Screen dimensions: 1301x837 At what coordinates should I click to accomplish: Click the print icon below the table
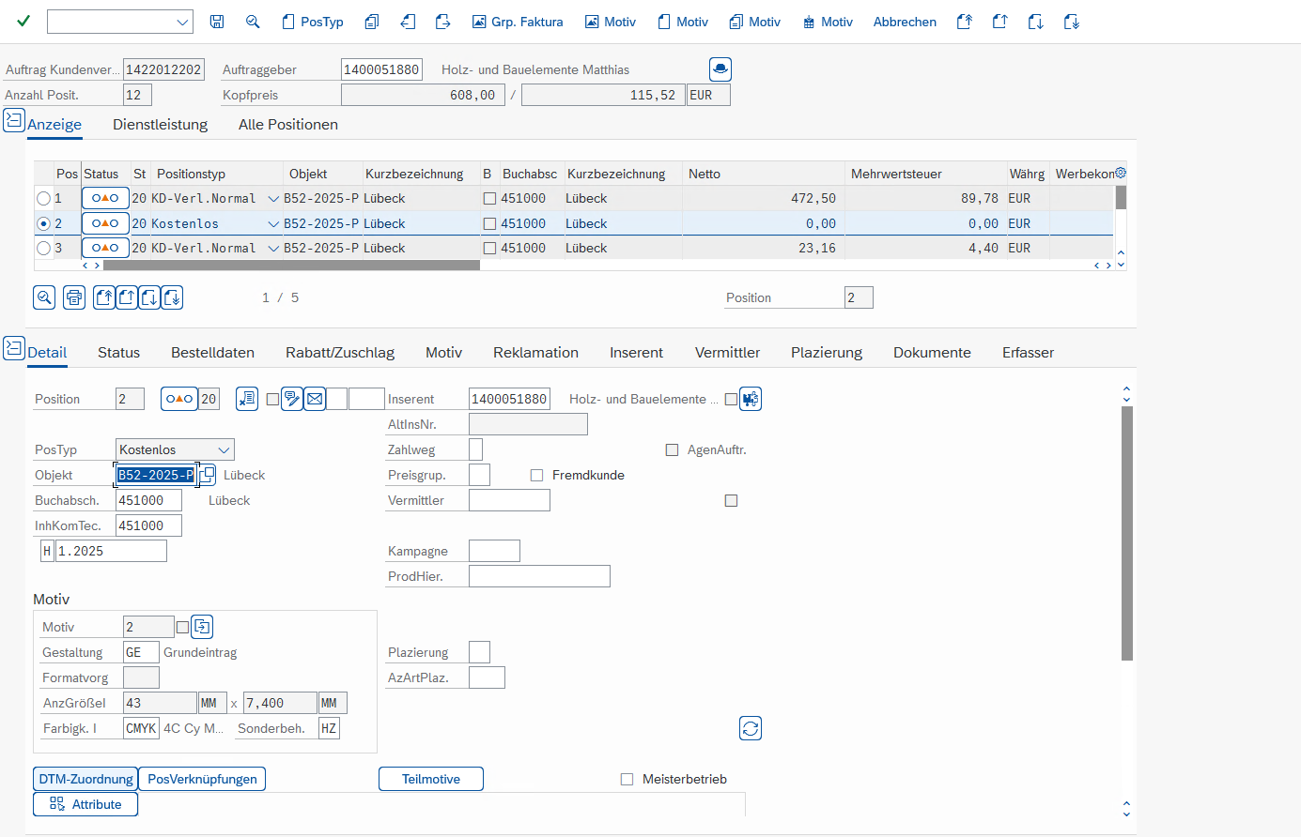(x=74, y=297)
